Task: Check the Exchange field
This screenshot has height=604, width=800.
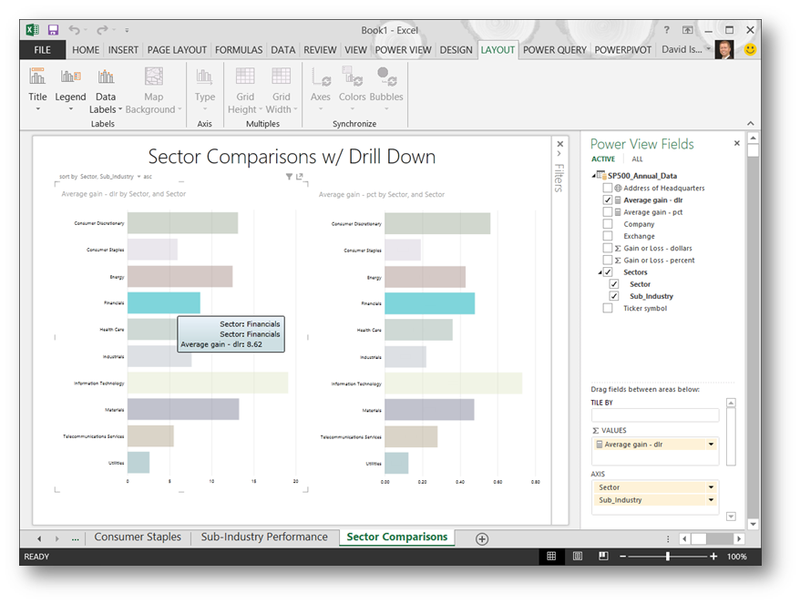Action: 608,236
